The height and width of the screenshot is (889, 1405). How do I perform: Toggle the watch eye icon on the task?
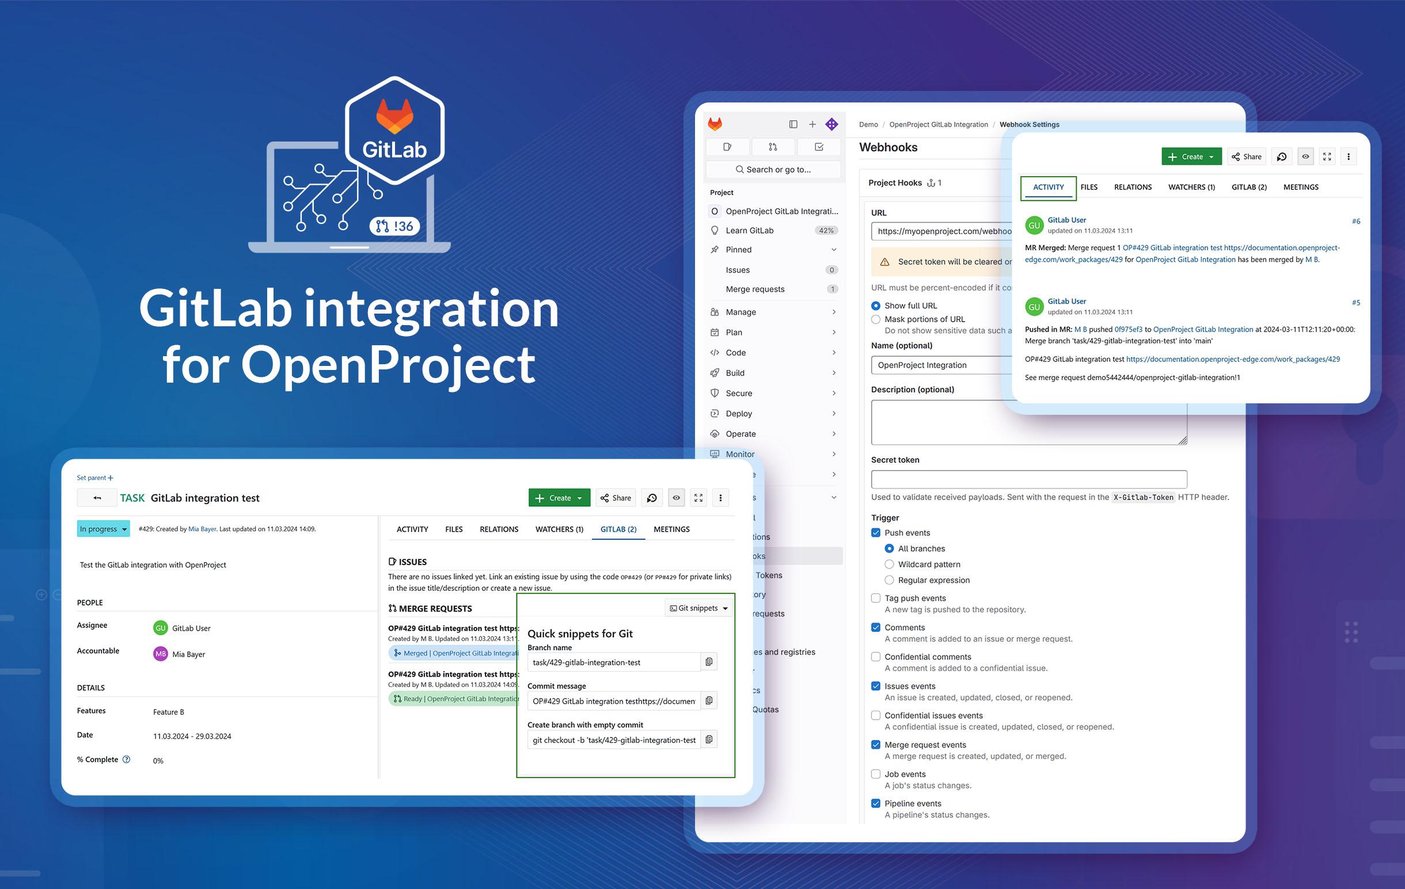(675, 497)
